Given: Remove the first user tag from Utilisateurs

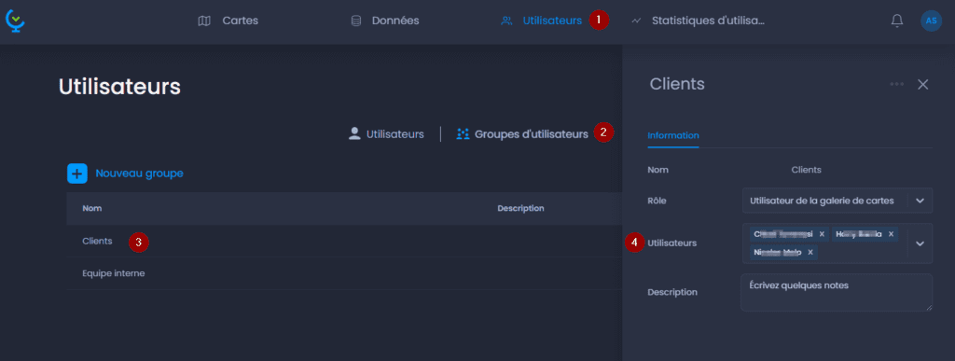Looking at the screenshot, I should [822, 234].
